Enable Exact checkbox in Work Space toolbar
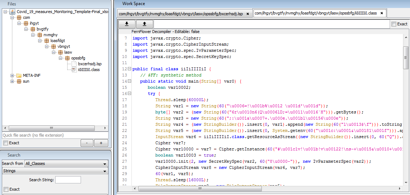Viewport: 410px width, 195px height. [394, 24]
